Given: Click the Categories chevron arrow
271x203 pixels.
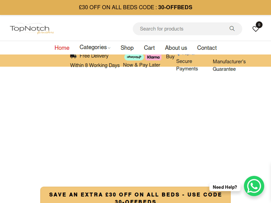Looking at the screenshot, I should point(109,48).
